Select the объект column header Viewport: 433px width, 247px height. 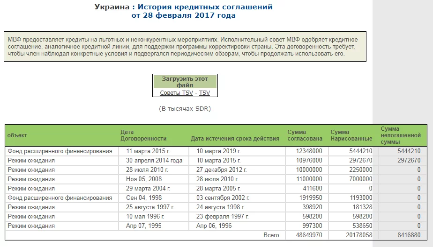click(x=17, y=135)
